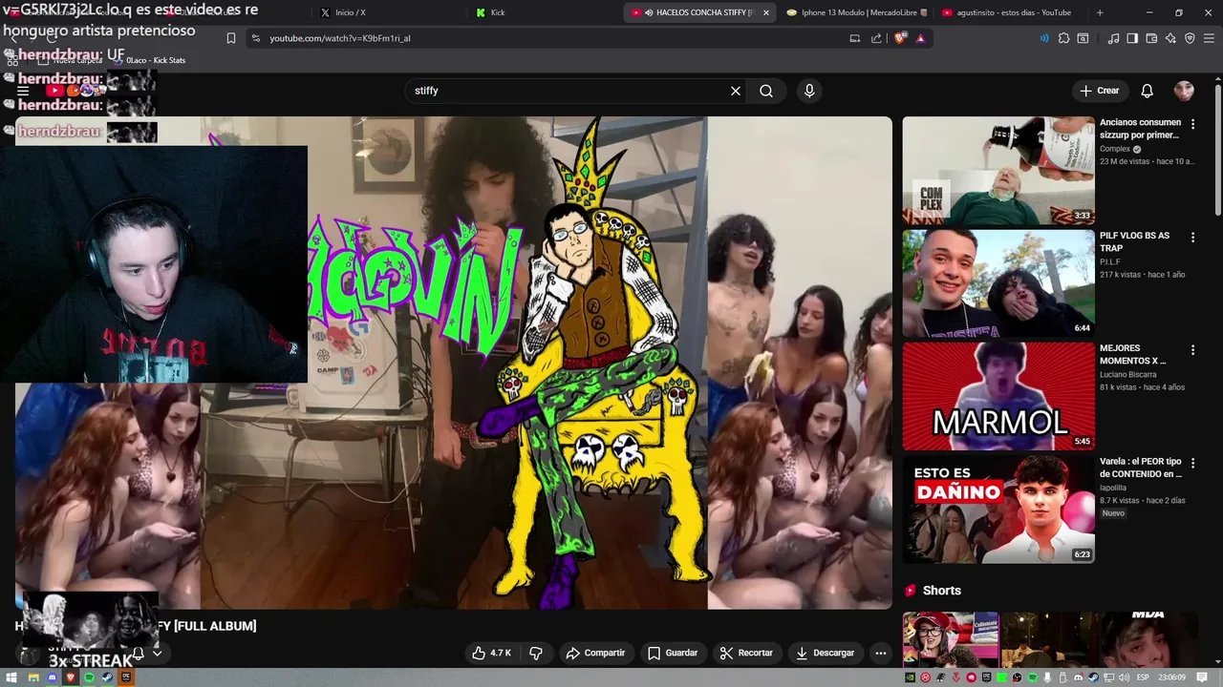Open File Explorer in taskbar

[x=33, y=677]
